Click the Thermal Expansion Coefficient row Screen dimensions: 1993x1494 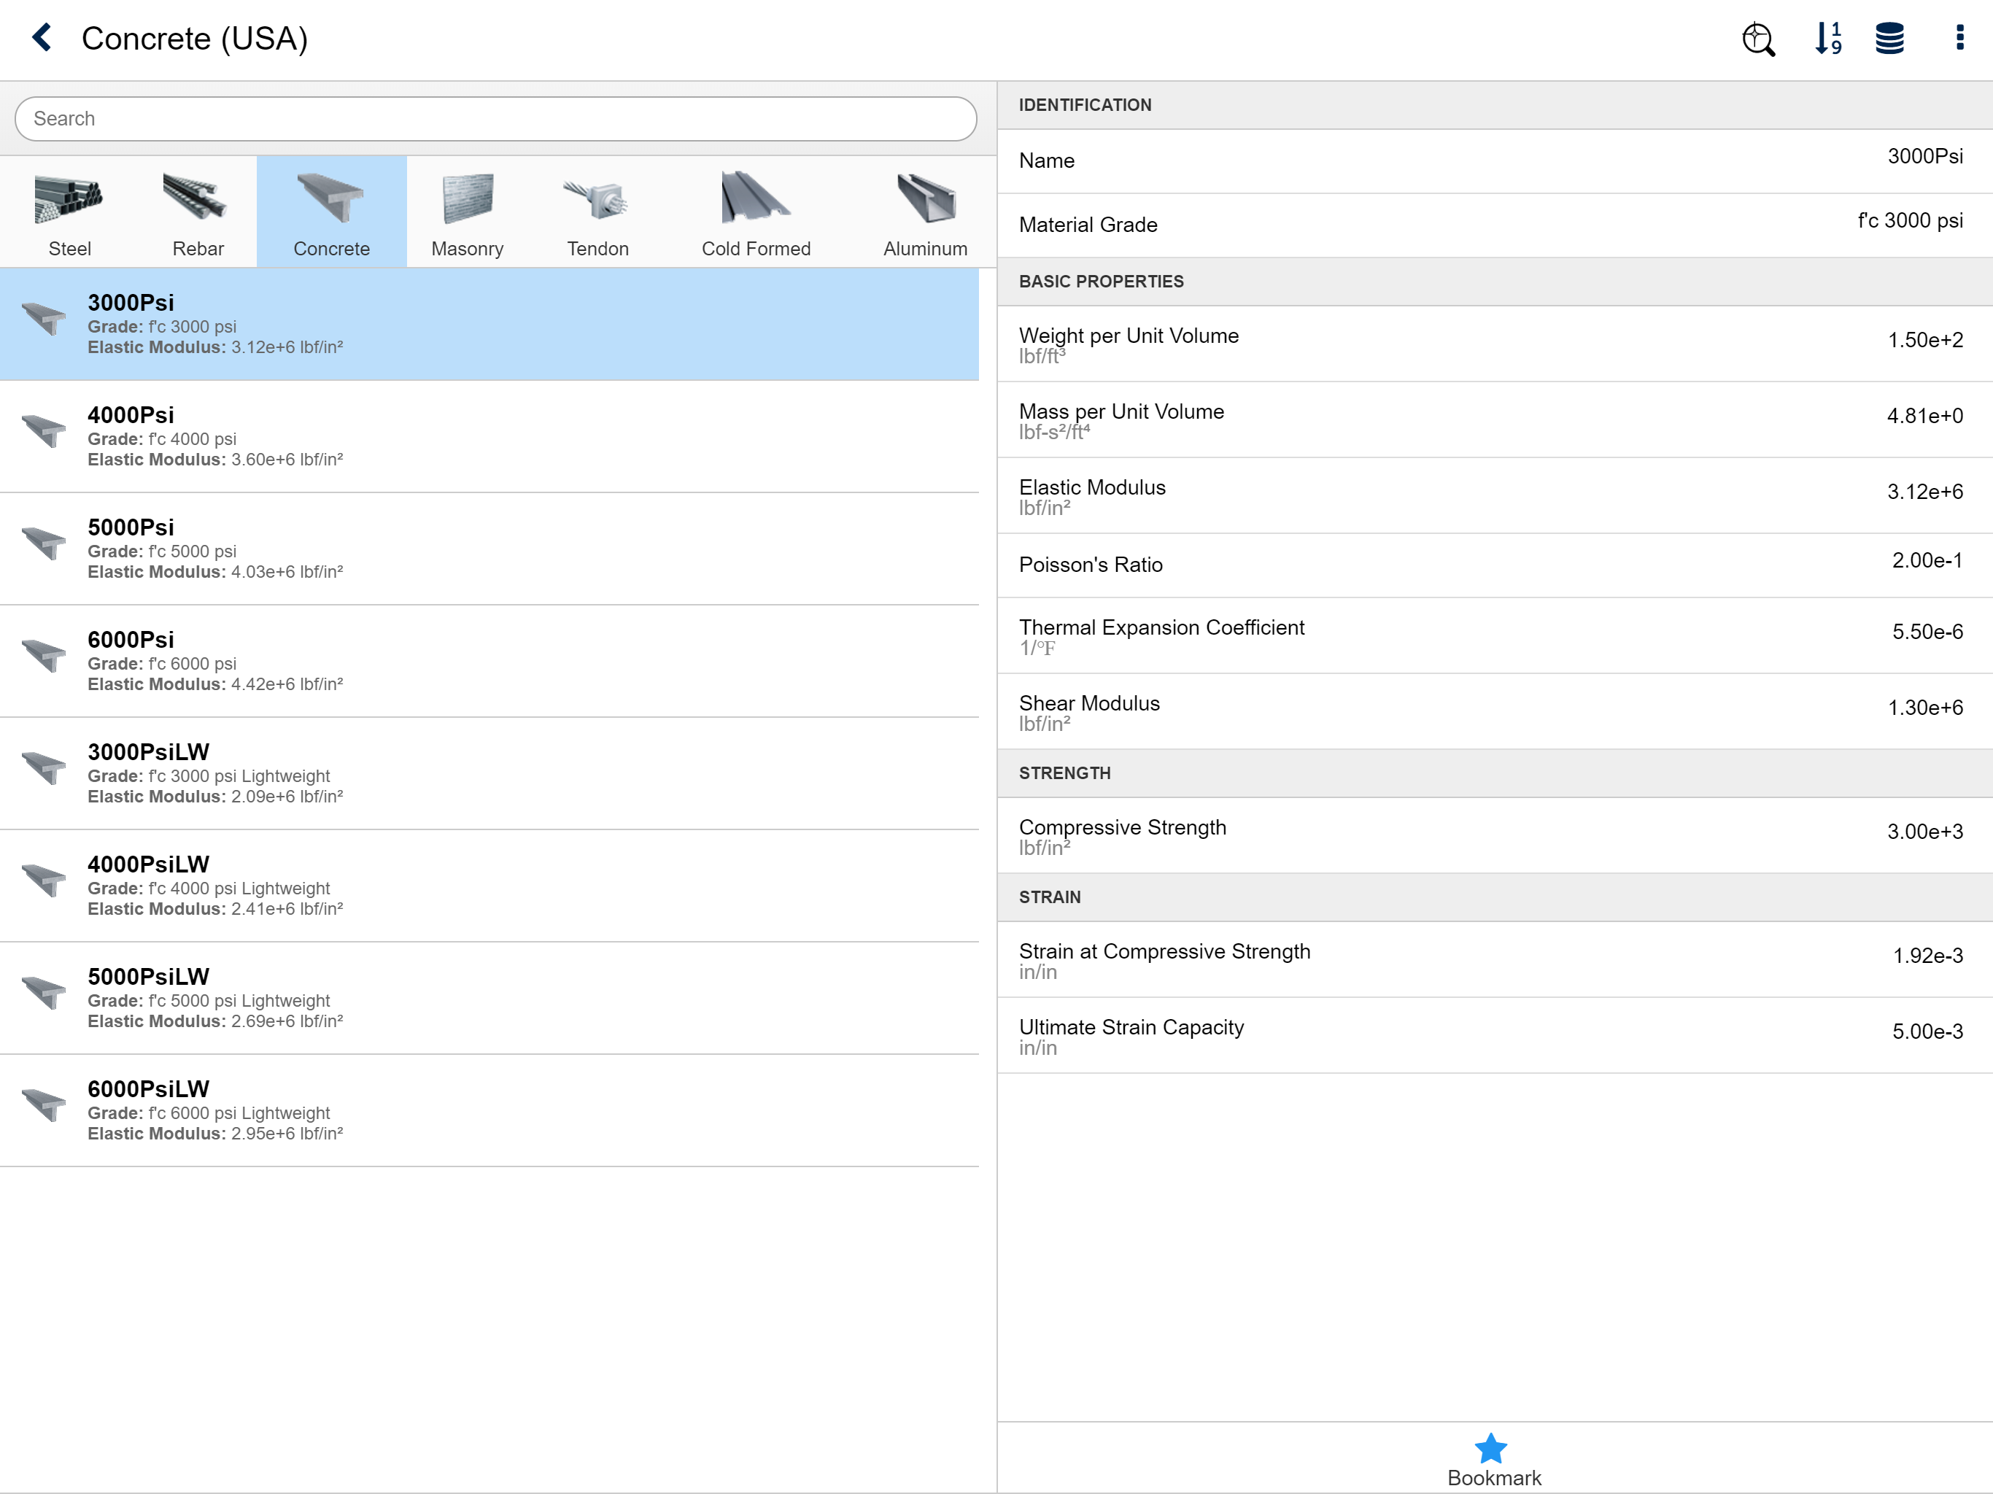tap(1495, 636)
